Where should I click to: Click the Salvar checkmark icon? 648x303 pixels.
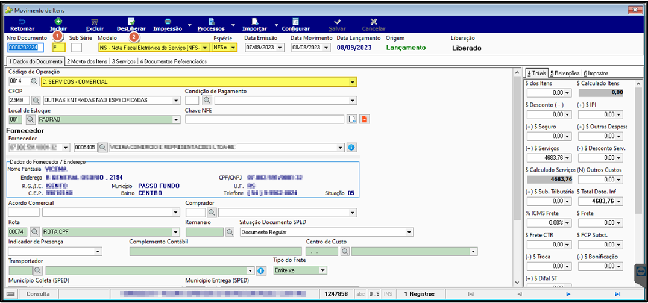(x=337, y=22)
